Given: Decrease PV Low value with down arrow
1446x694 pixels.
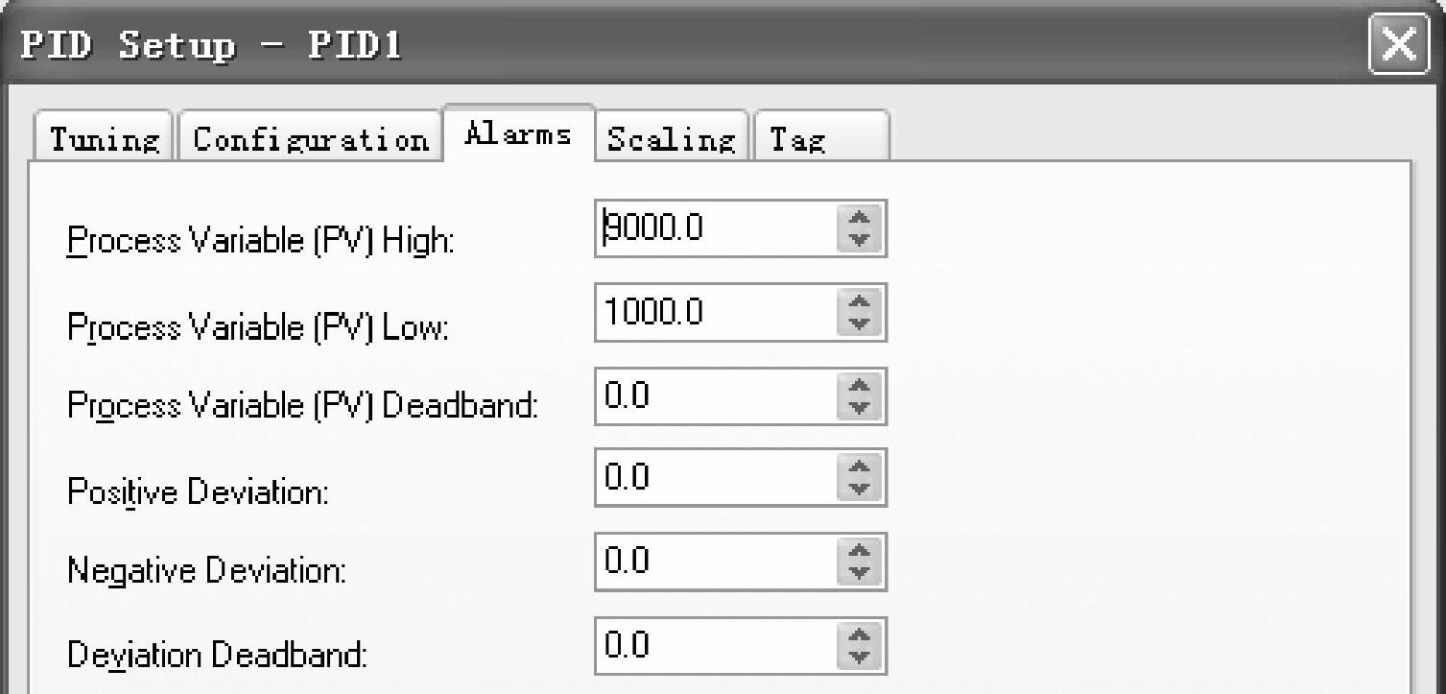Looking at the screenshot, I should coord(862,324).
